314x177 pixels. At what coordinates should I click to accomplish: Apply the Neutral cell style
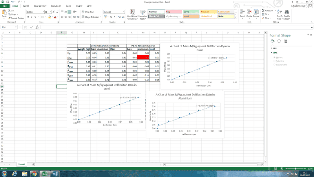pos(208,12)
